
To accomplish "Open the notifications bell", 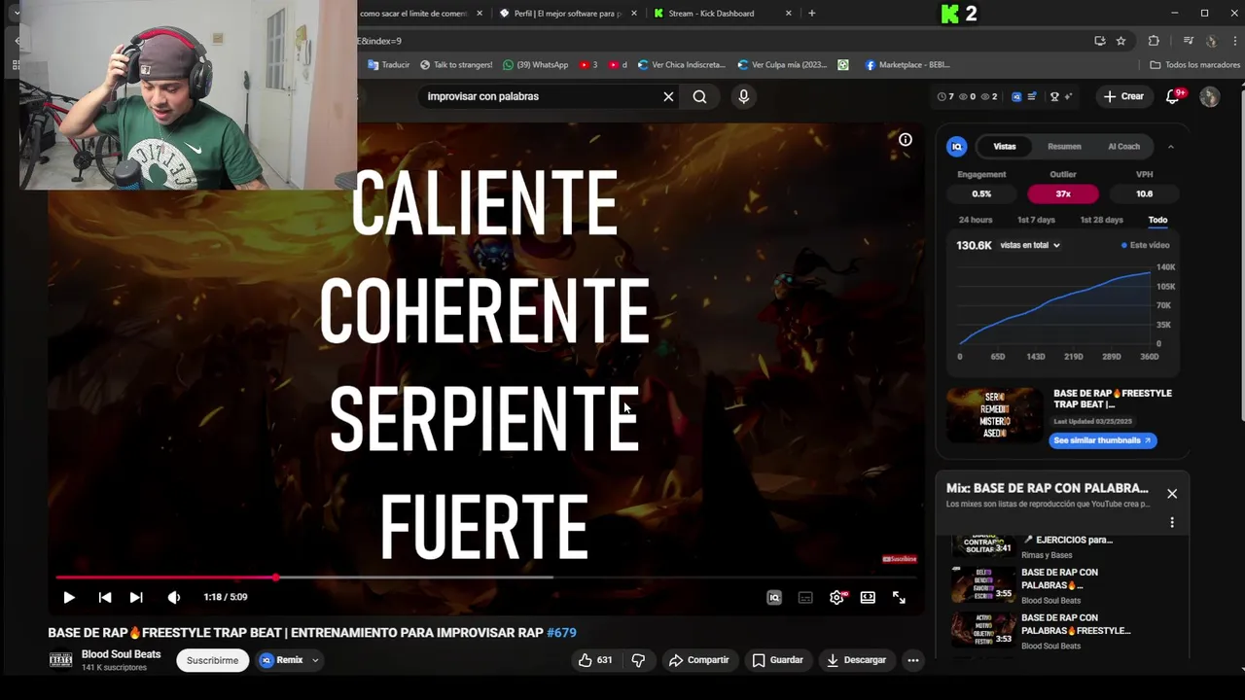I will pos(1173,96).
